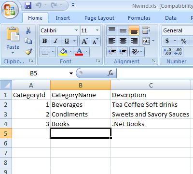Redo the last action
The width and height of the screenshot is (193, 174).
(x=54, y=5)
